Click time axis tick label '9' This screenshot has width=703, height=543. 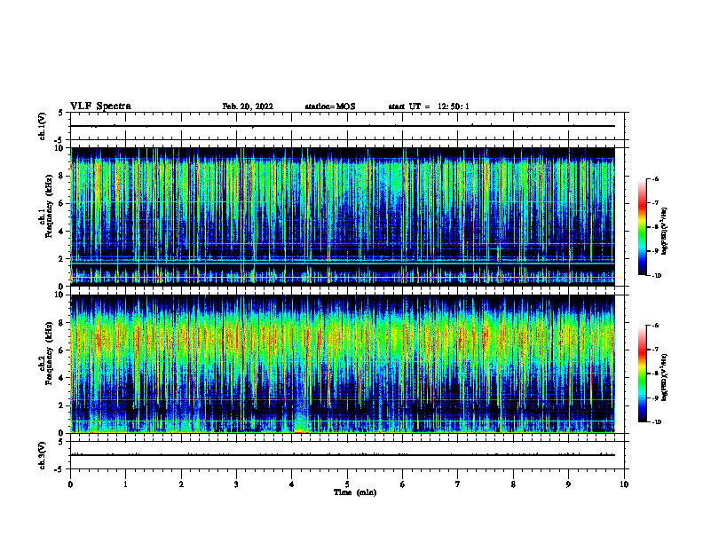[568, 484]
